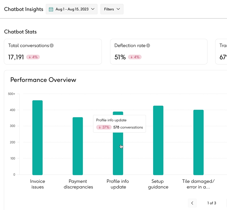Click info icon beside Deflection rate
Image resolution: width=227 pixels, height=210 pixels.
pos(148,46)
